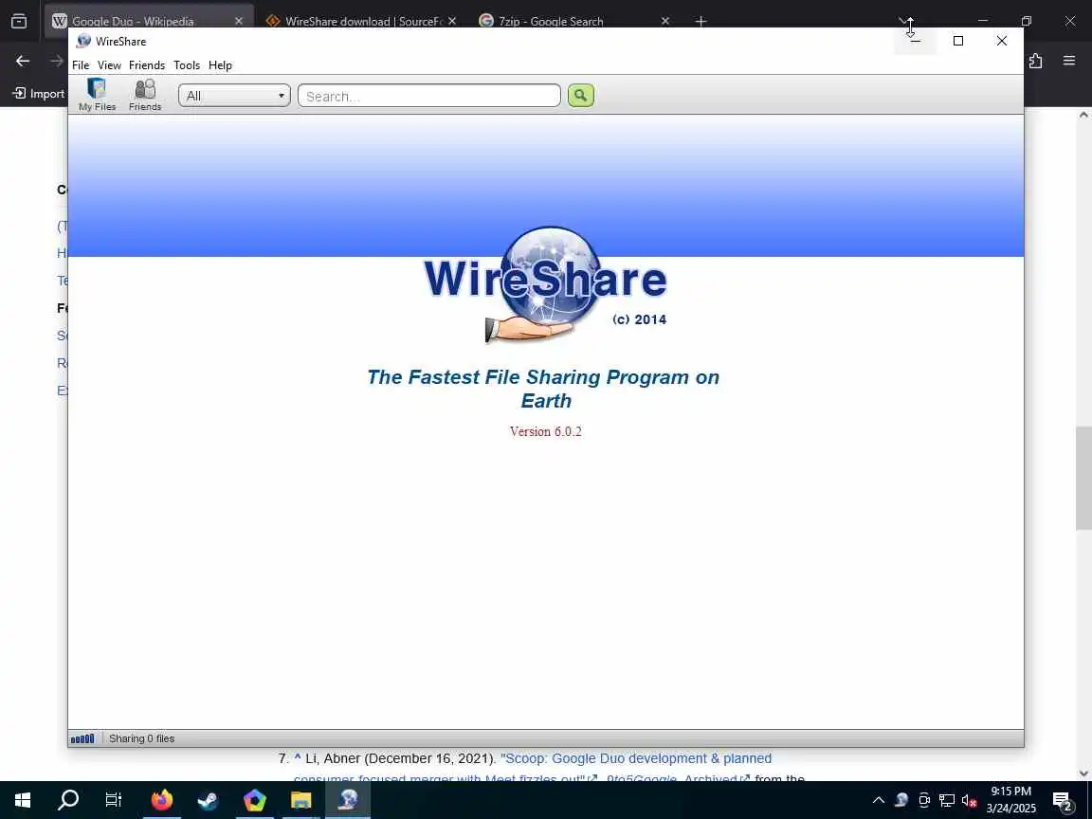Click the connection strength bars icon
The height and width of the screenshot is (819, 1092).
pos(82,738)
